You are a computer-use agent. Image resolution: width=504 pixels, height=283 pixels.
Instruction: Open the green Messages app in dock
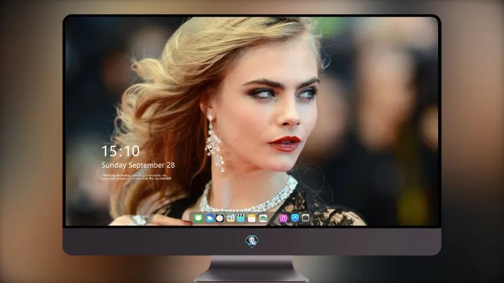(x=198, y=218)
